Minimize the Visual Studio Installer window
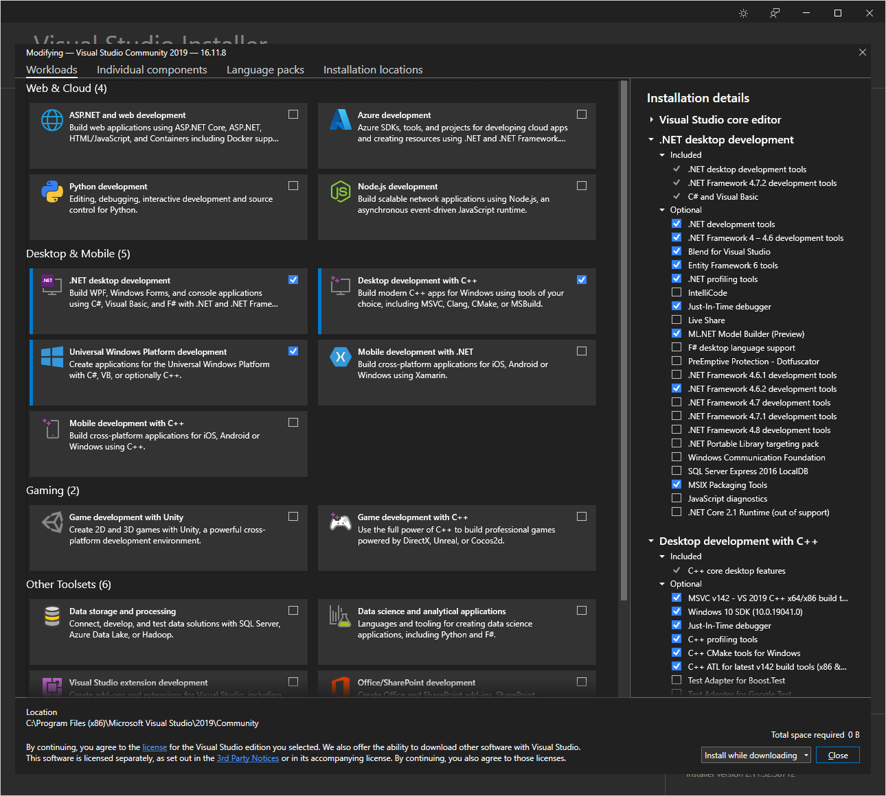Screen dimensions: 886x796 [x=806, y=13]
